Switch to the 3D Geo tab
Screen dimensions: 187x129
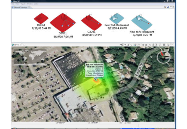coord(17,45)
